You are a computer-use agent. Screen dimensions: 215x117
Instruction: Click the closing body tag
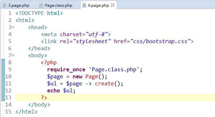pos(39,105)
